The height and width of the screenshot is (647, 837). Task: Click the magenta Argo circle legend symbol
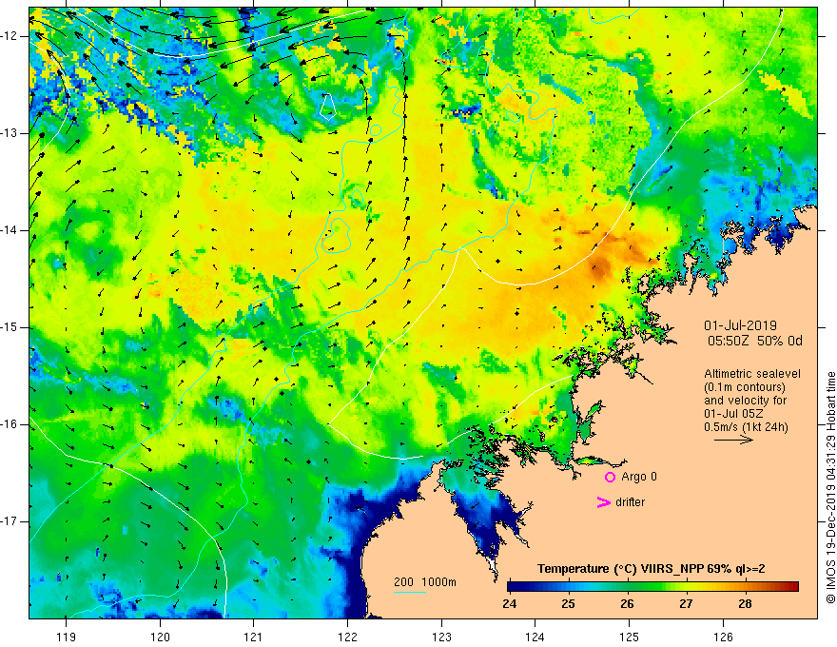coord(610,477)
